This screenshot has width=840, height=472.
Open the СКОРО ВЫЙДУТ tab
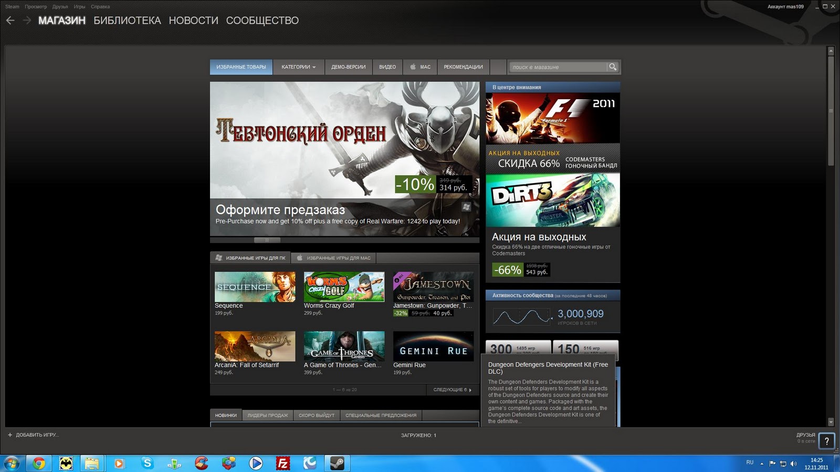317,415
